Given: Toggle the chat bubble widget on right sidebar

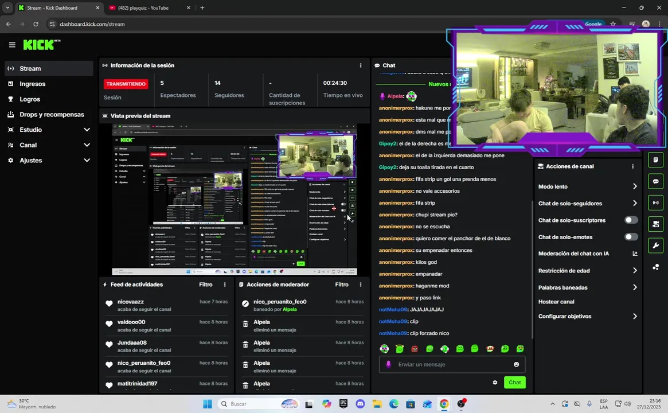Looking at the screenshot, I should click(x=655, y=181).
